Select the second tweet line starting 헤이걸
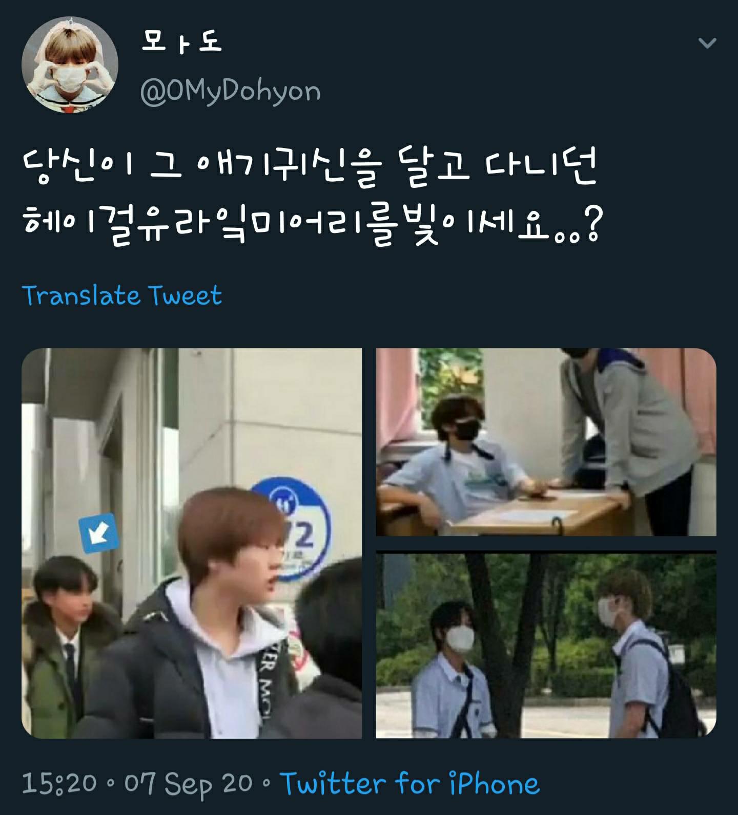 tap(311, 224)
